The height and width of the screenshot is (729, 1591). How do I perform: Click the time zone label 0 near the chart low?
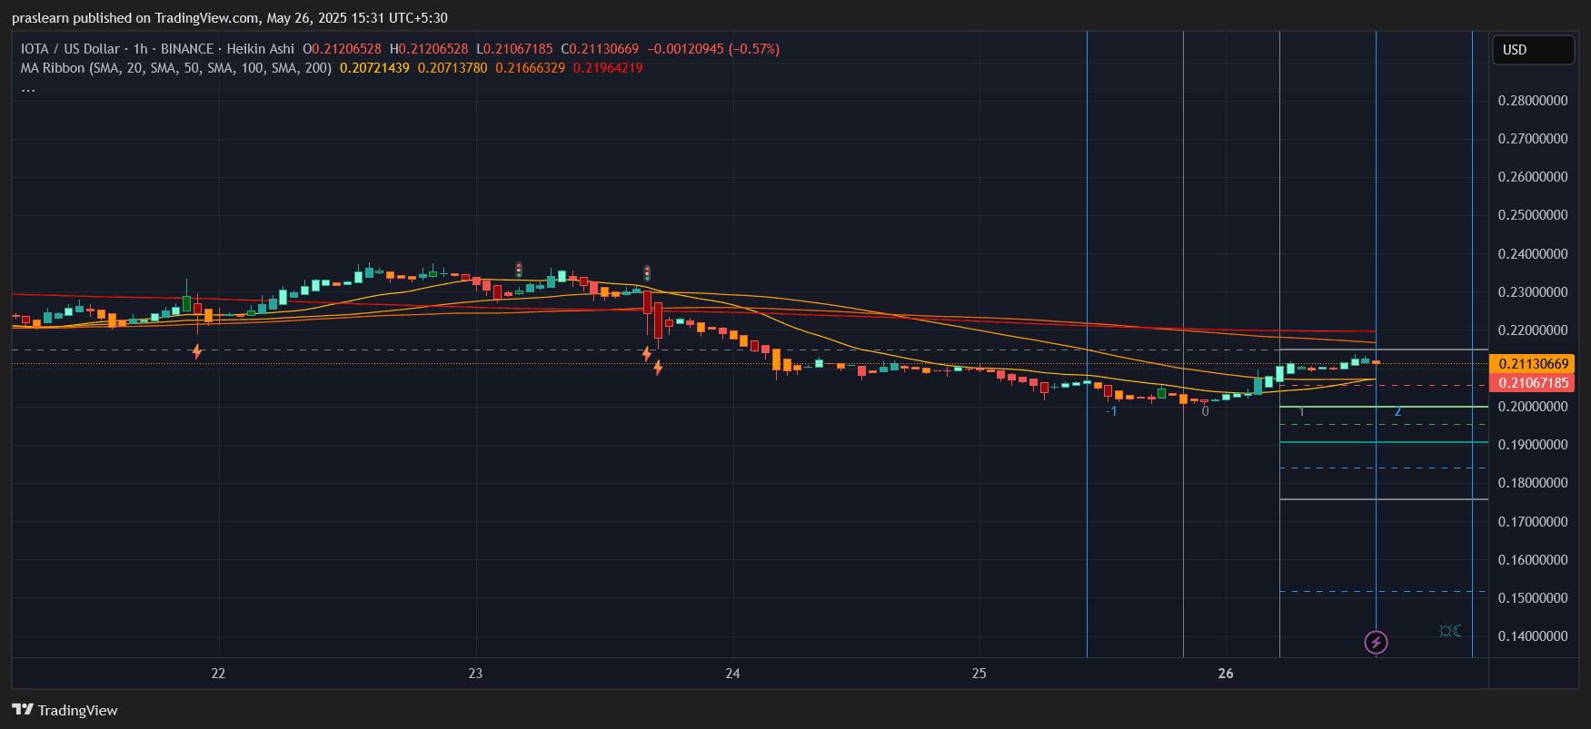click(1205, 411)
